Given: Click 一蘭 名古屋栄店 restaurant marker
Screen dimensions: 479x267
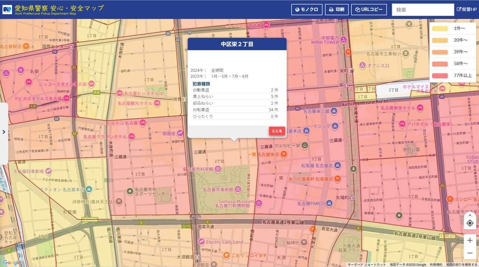Looking at the screenshot, I should coord(284,154).
